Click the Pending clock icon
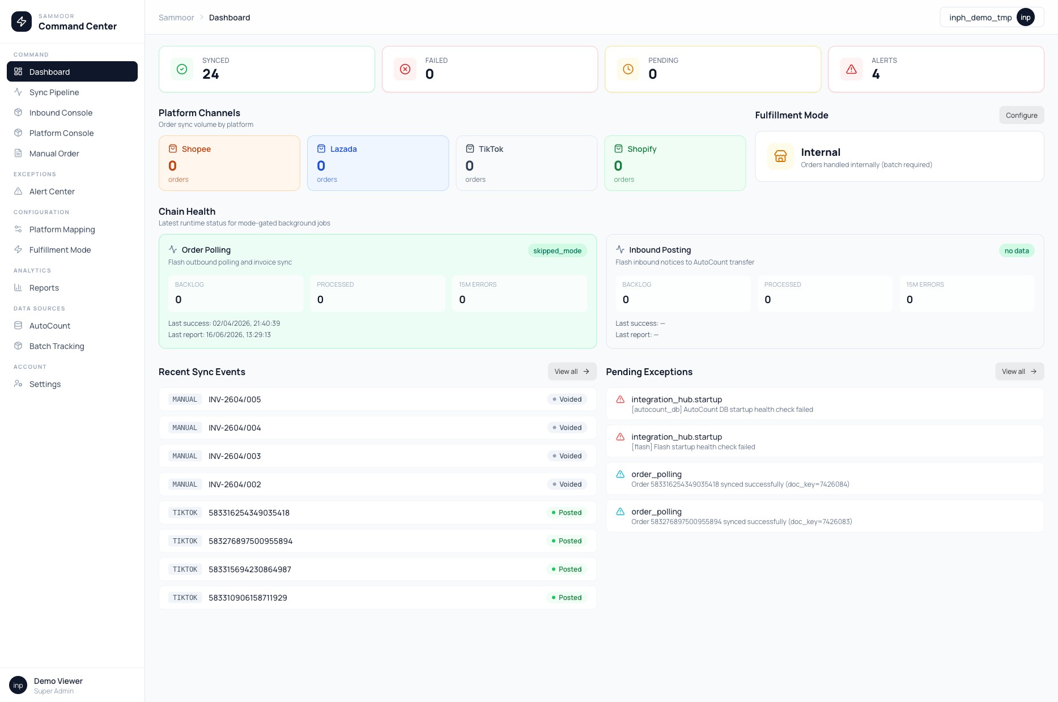The width and height of the screenshot is (1058, 702). pyautogui.click(x=628, y=69)
